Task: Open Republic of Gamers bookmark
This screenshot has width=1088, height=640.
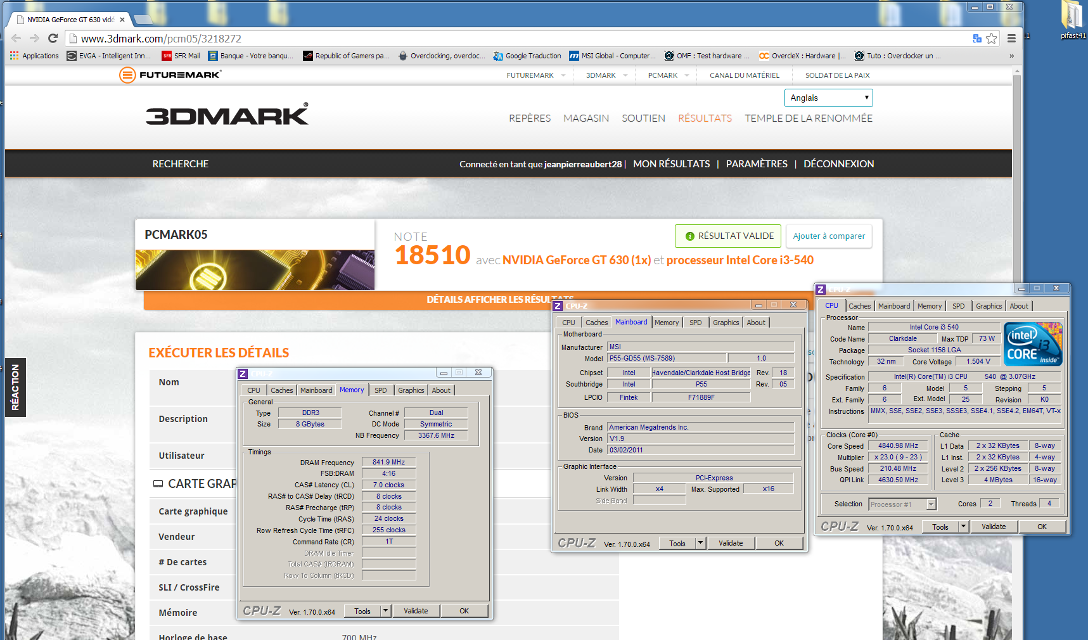Action: 346,56
